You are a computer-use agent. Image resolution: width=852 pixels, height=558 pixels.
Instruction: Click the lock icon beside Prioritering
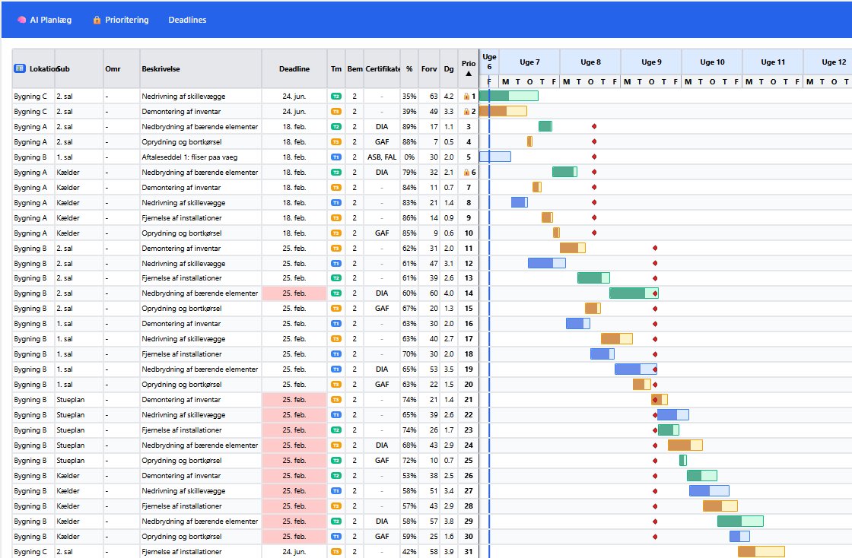(97, 20)
